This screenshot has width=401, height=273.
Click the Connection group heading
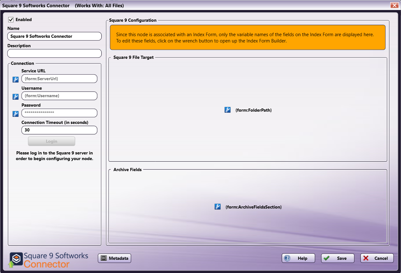[x=23, y=63]
